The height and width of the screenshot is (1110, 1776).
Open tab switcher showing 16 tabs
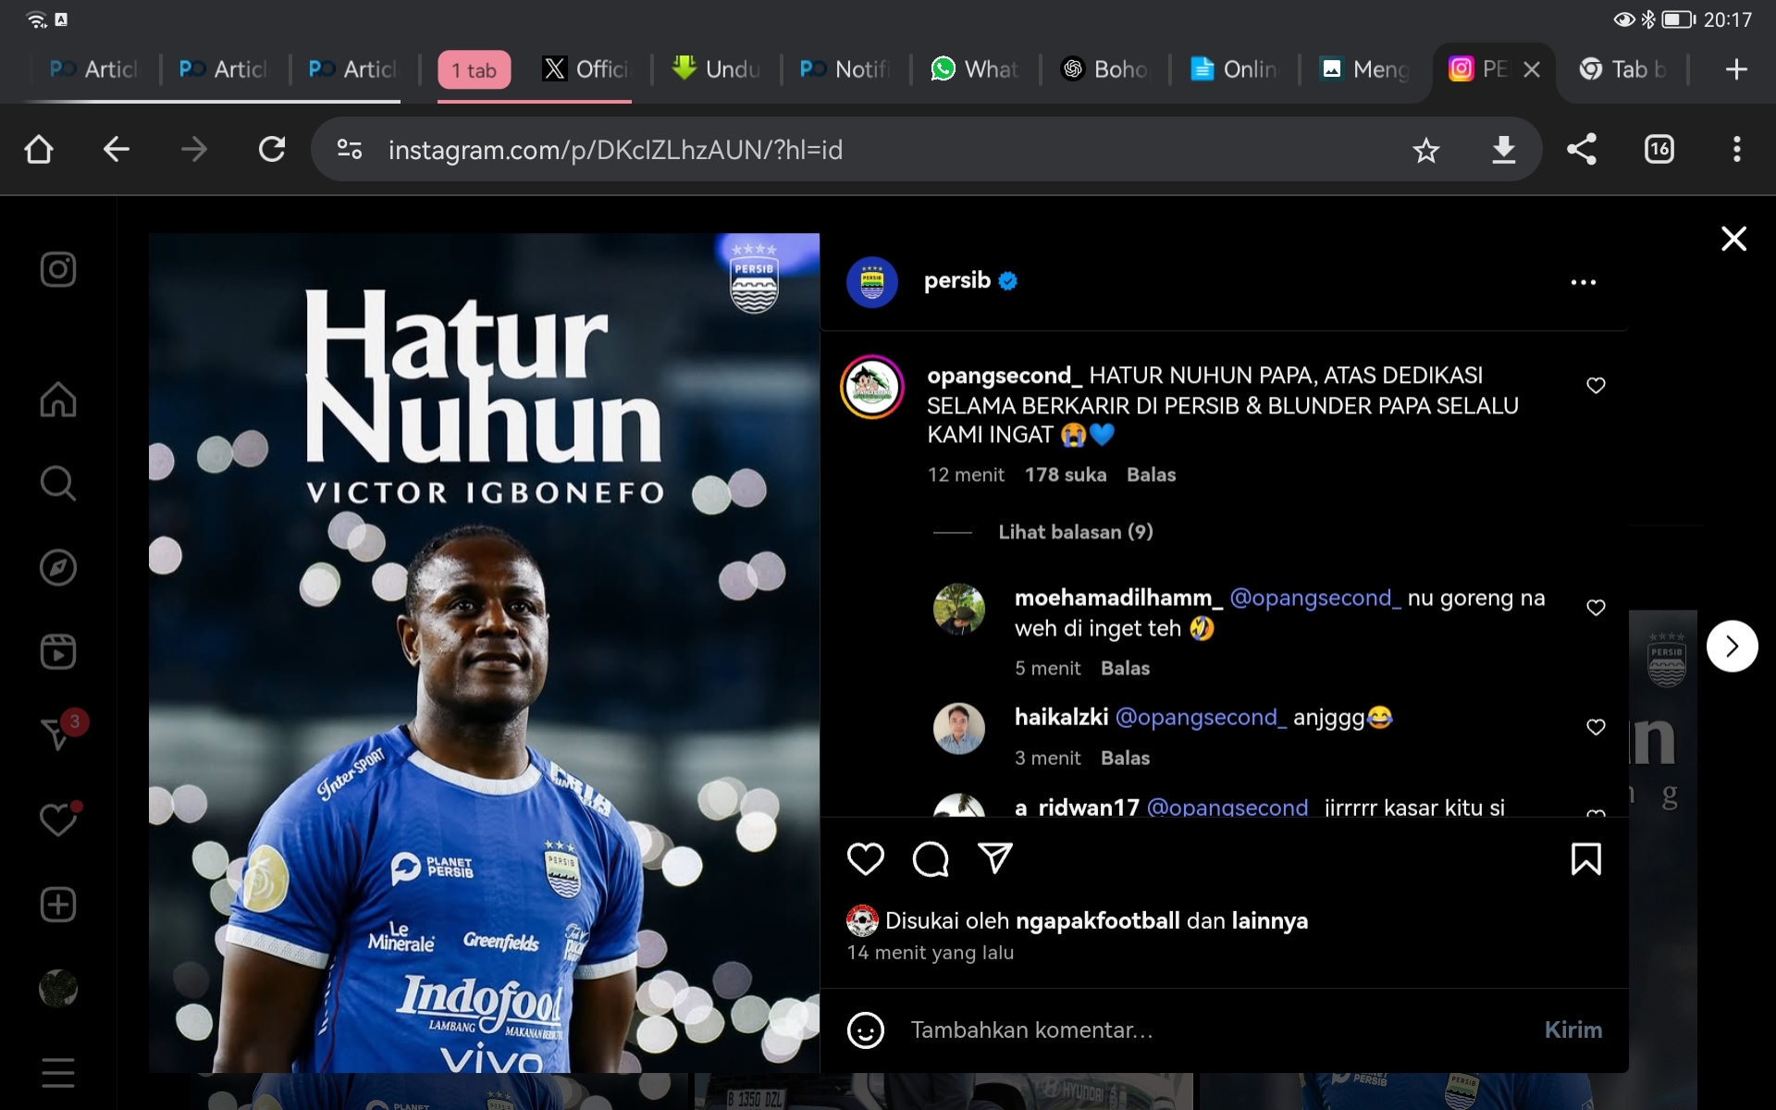pyautogui.click(x=1659, y=149)
